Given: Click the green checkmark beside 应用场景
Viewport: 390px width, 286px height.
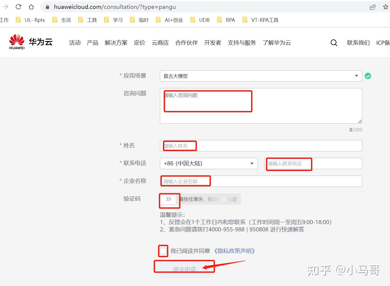Looking at the screenshot, I should [x=368, y=76].
